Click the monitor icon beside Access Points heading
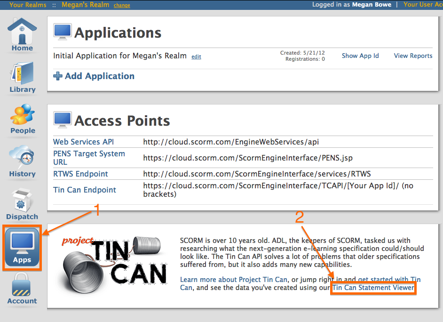This screenshot has height=322, width=443. [62, 120]
